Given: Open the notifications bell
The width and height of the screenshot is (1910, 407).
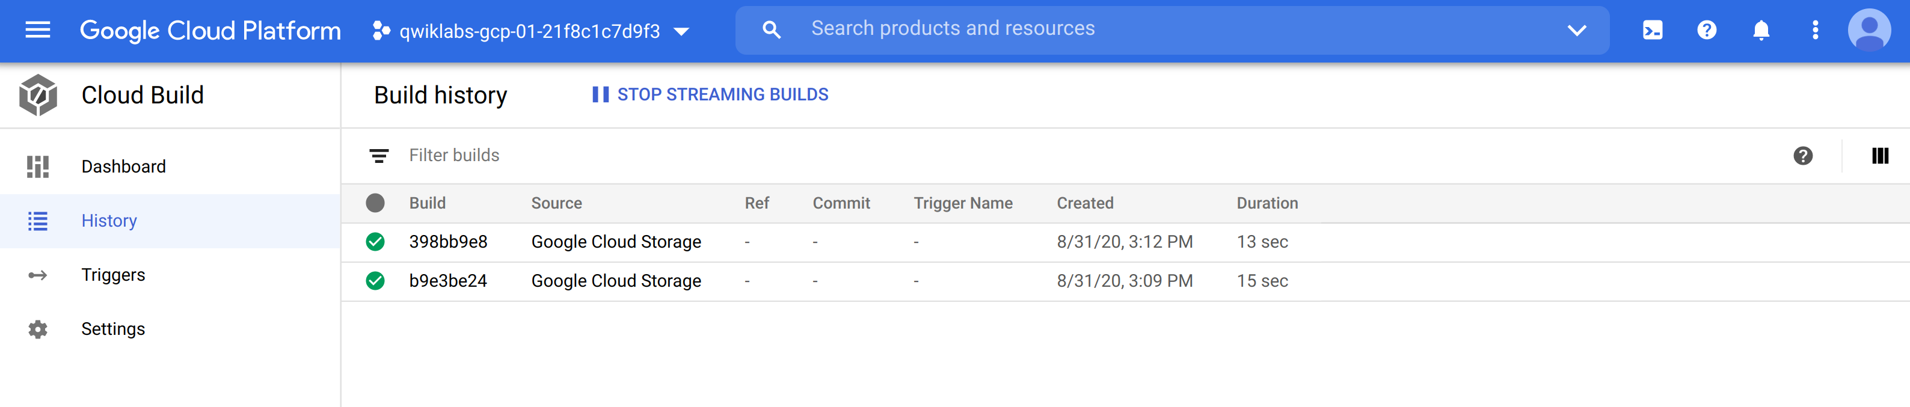Looking at the screenshot, I should 1761,31.
